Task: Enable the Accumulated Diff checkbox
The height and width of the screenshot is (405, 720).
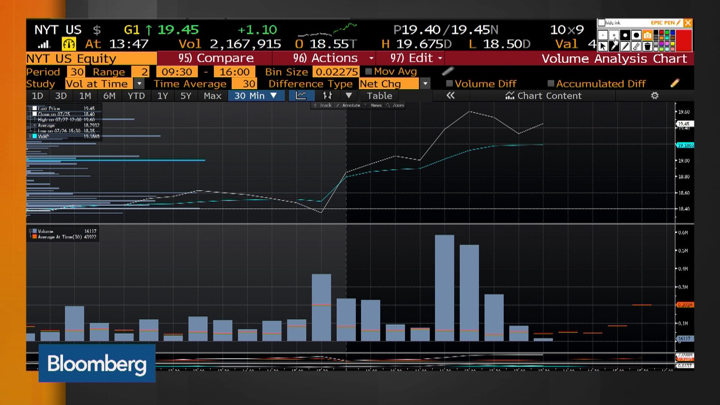Action: pos(551,83)
